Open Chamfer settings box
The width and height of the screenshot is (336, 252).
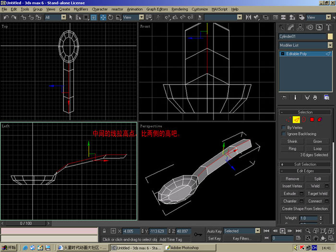[x=301, y=201]
